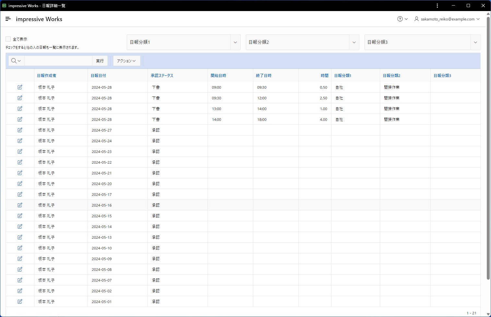Sort by 開始日時 column header

pyautogui.click(x=218, y=75)
